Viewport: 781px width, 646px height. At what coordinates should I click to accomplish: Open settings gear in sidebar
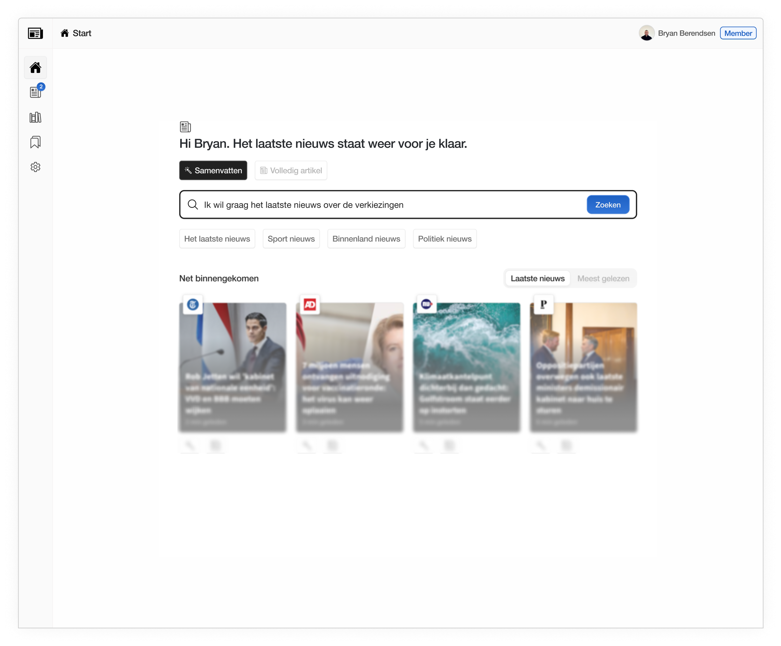pyautogui.click(x=35, y=167)
